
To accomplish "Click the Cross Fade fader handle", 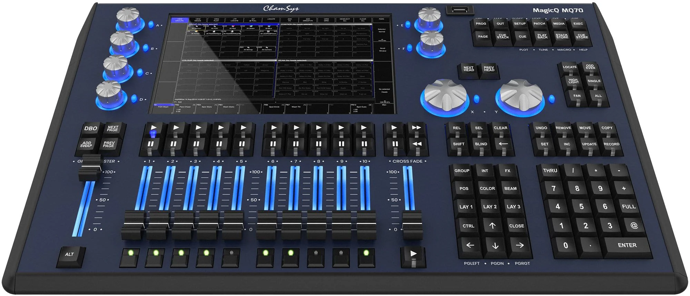I will click(412, 225).
